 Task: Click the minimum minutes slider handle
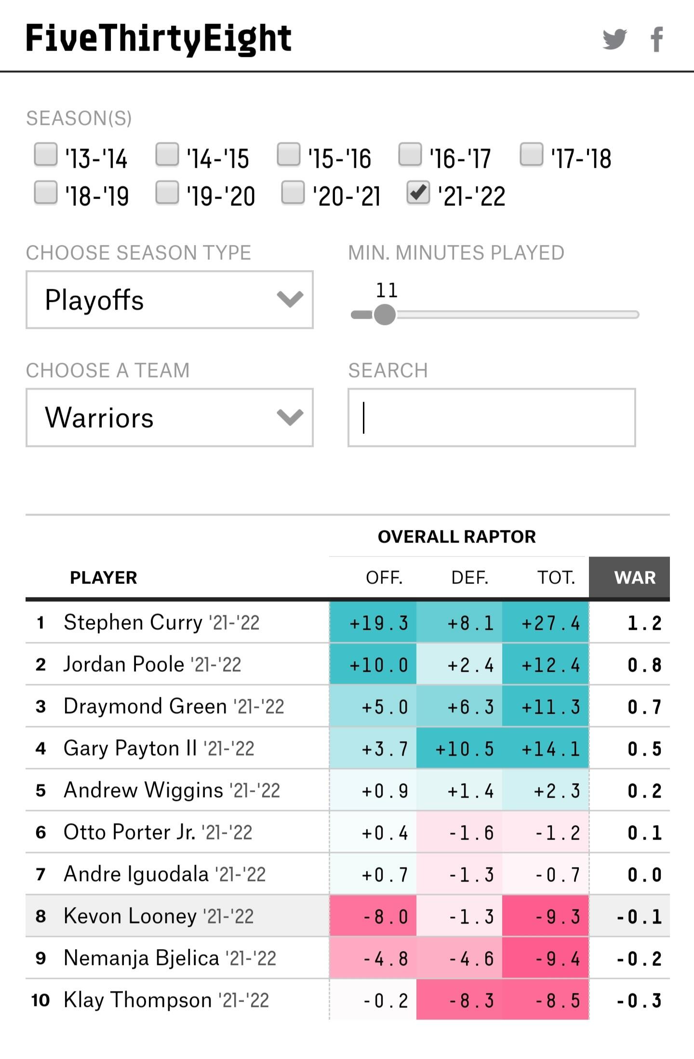[385, 315]
